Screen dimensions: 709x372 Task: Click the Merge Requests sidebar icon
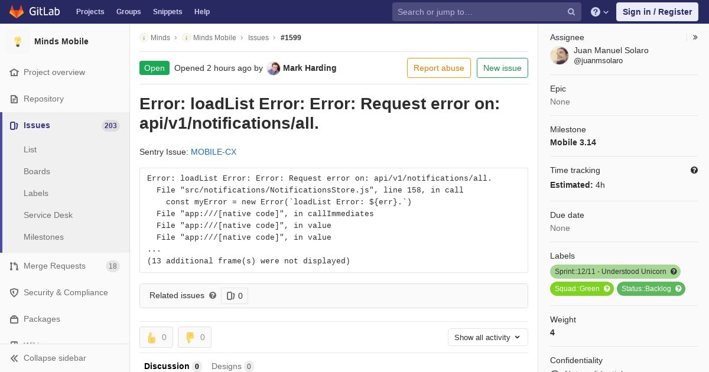(x=14, y=266)
